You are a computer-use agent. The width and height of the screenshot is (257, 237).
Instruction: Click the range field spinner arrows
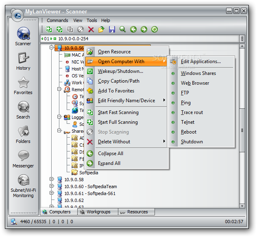click(242, 39)
